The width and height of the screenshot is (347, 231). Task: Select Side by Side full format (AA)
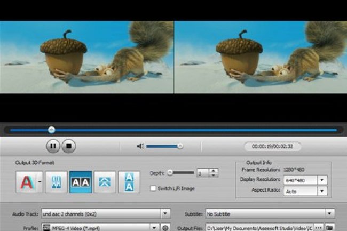click(x=81, y=182)
